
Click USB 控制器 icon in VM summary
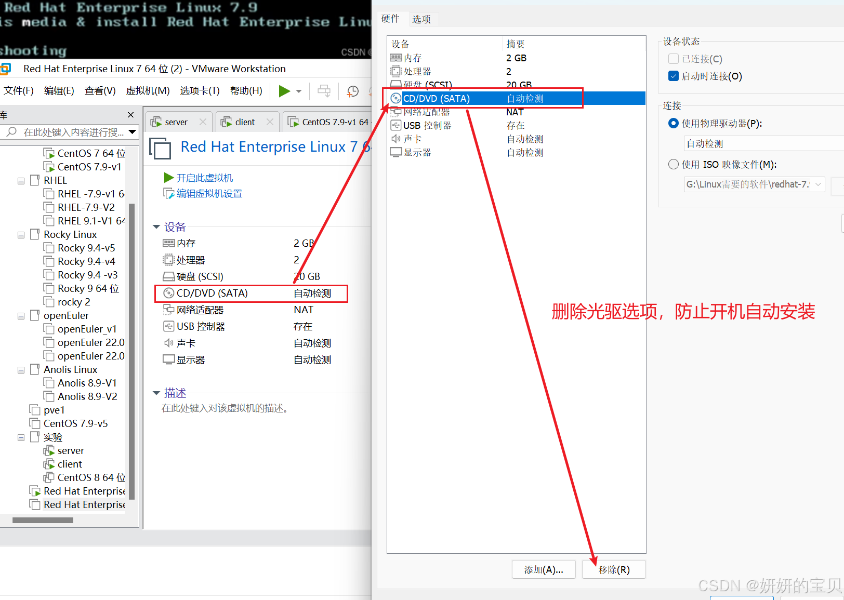168,326
